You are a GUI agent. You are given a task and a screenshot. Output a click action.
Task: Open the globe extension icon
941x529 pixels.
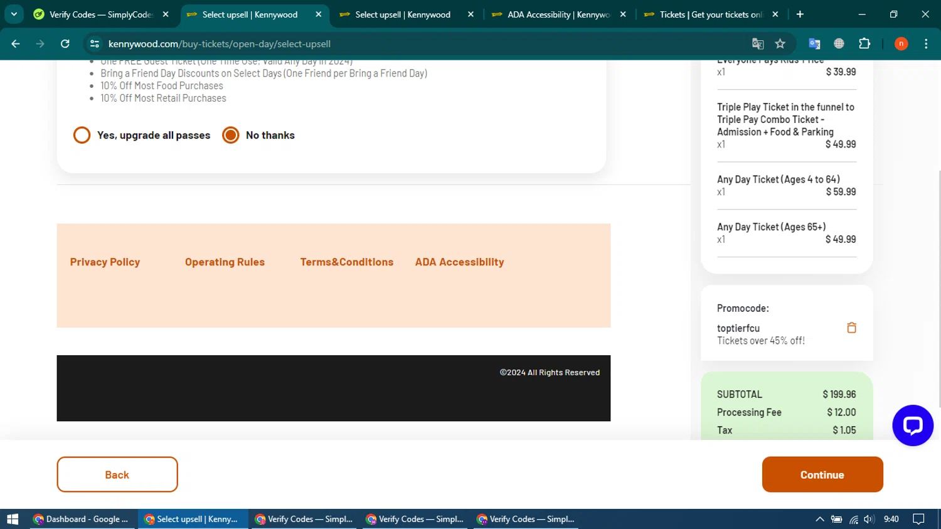tap(839, 44)
